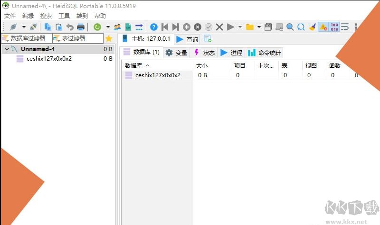
Task: Click the delete row circled-x icon
Action: [x=198, y=27]
